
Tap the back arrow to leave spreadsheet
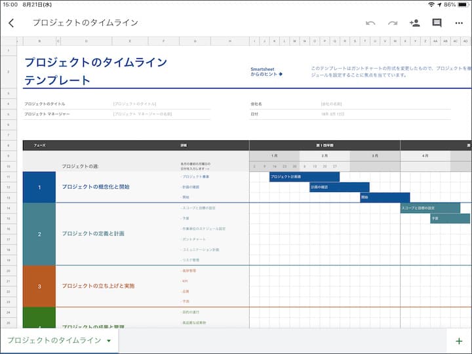coord(11,23)
